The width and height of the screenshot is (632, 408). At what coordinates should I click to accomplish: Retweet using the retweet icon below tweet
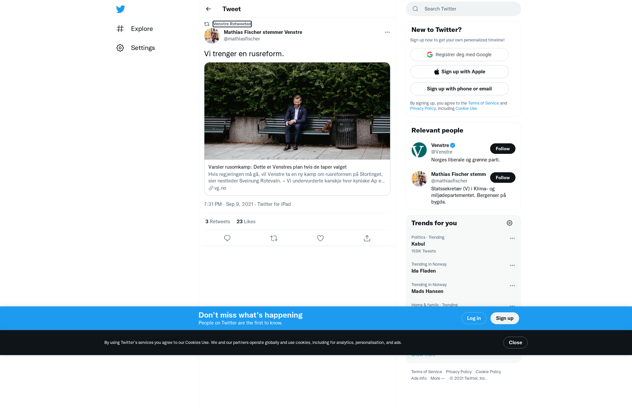274,238
